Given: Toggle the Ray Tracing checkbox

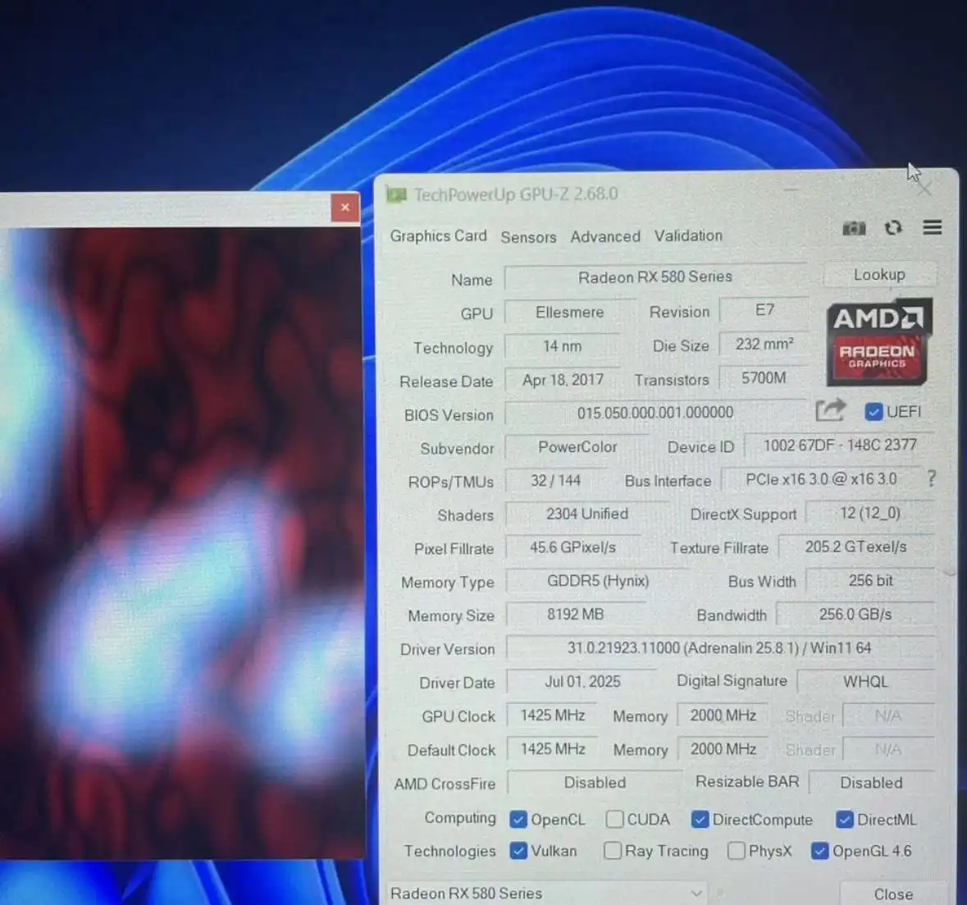Looking at the screenshot, I should [x=613, y=851].
